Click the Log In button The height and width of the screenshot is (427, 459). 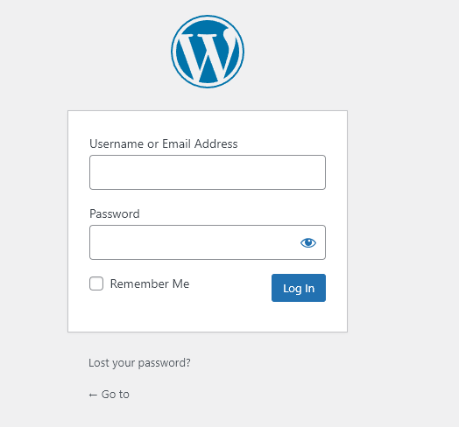pos(299,288)
